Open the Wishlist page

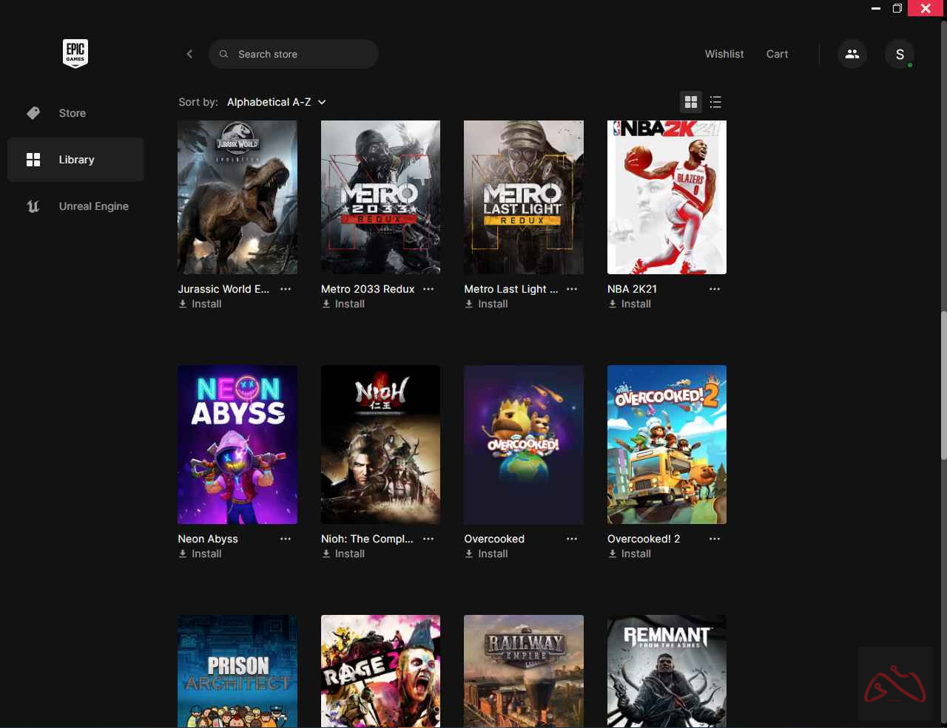[x=724, y=53]
